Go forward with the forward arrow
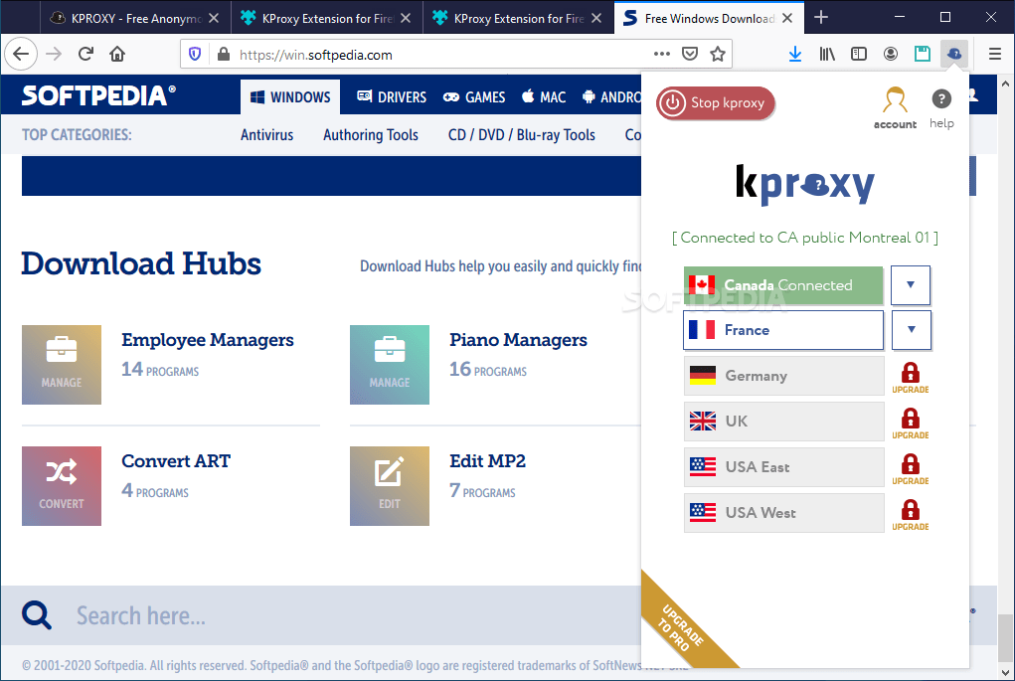The image size is (1015, 681). coord(54,54)
